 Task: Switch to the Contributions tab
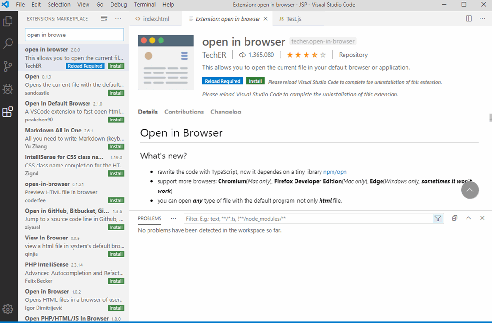coord(184,111)
